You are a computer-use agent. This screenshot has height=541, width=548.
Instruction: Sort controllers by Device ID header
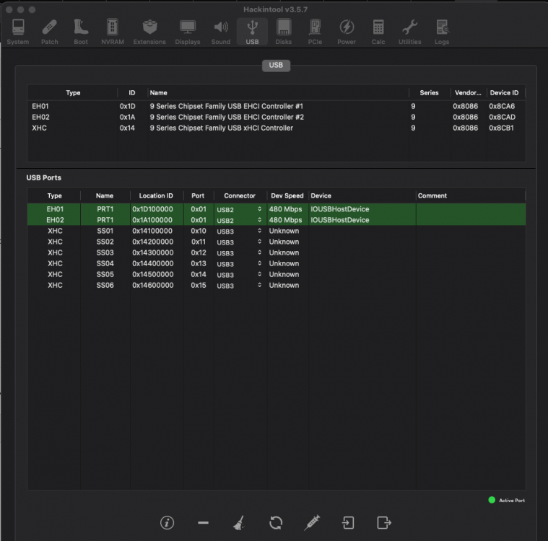[x=504, y=93]
